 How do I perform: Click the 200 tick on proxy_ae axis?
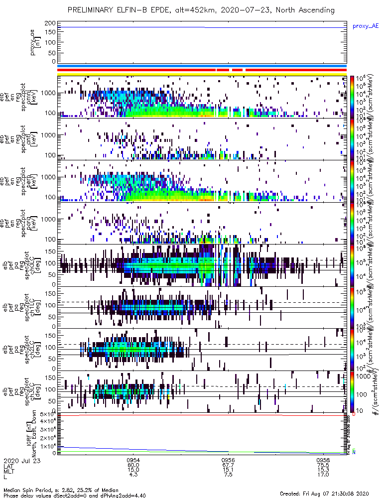[x=50, y=23]
